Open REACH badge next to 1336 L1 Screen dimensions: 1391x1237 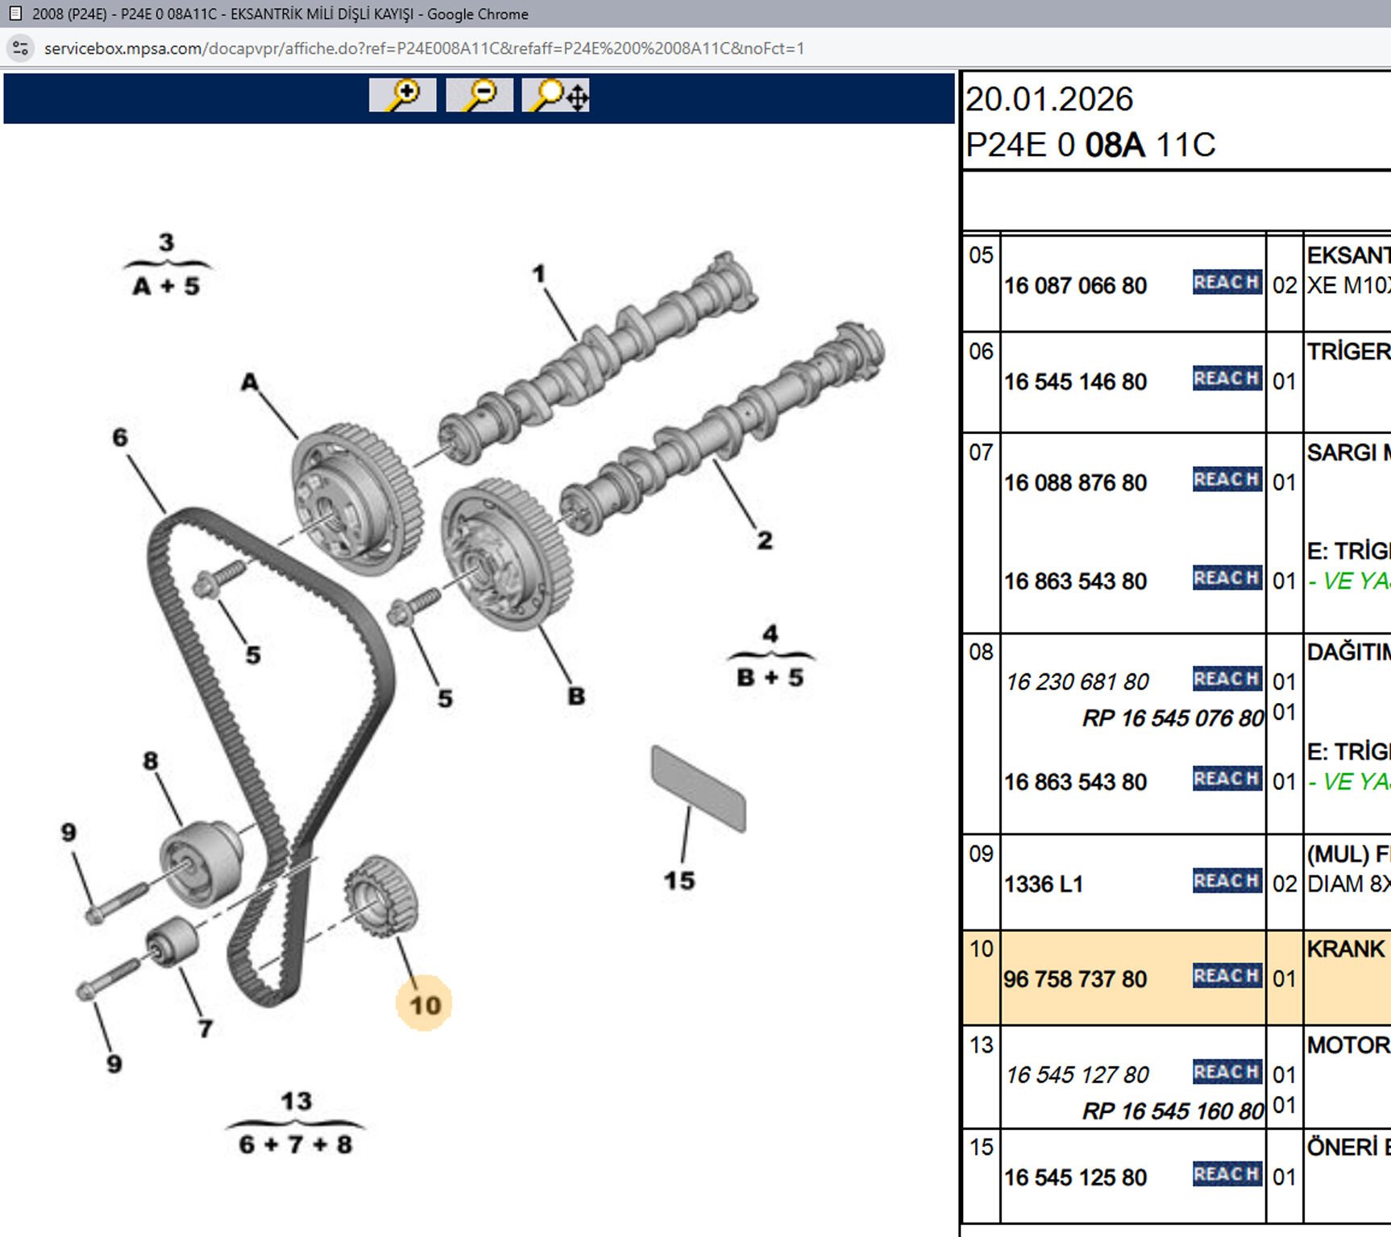point(1227,881)
